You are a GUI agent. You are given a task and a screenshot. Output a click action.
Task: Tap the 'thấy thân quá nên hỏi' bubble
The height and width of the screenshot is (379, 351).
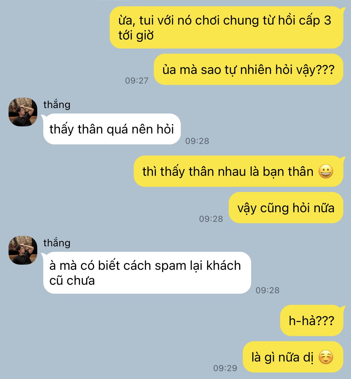tap(112, 129)
